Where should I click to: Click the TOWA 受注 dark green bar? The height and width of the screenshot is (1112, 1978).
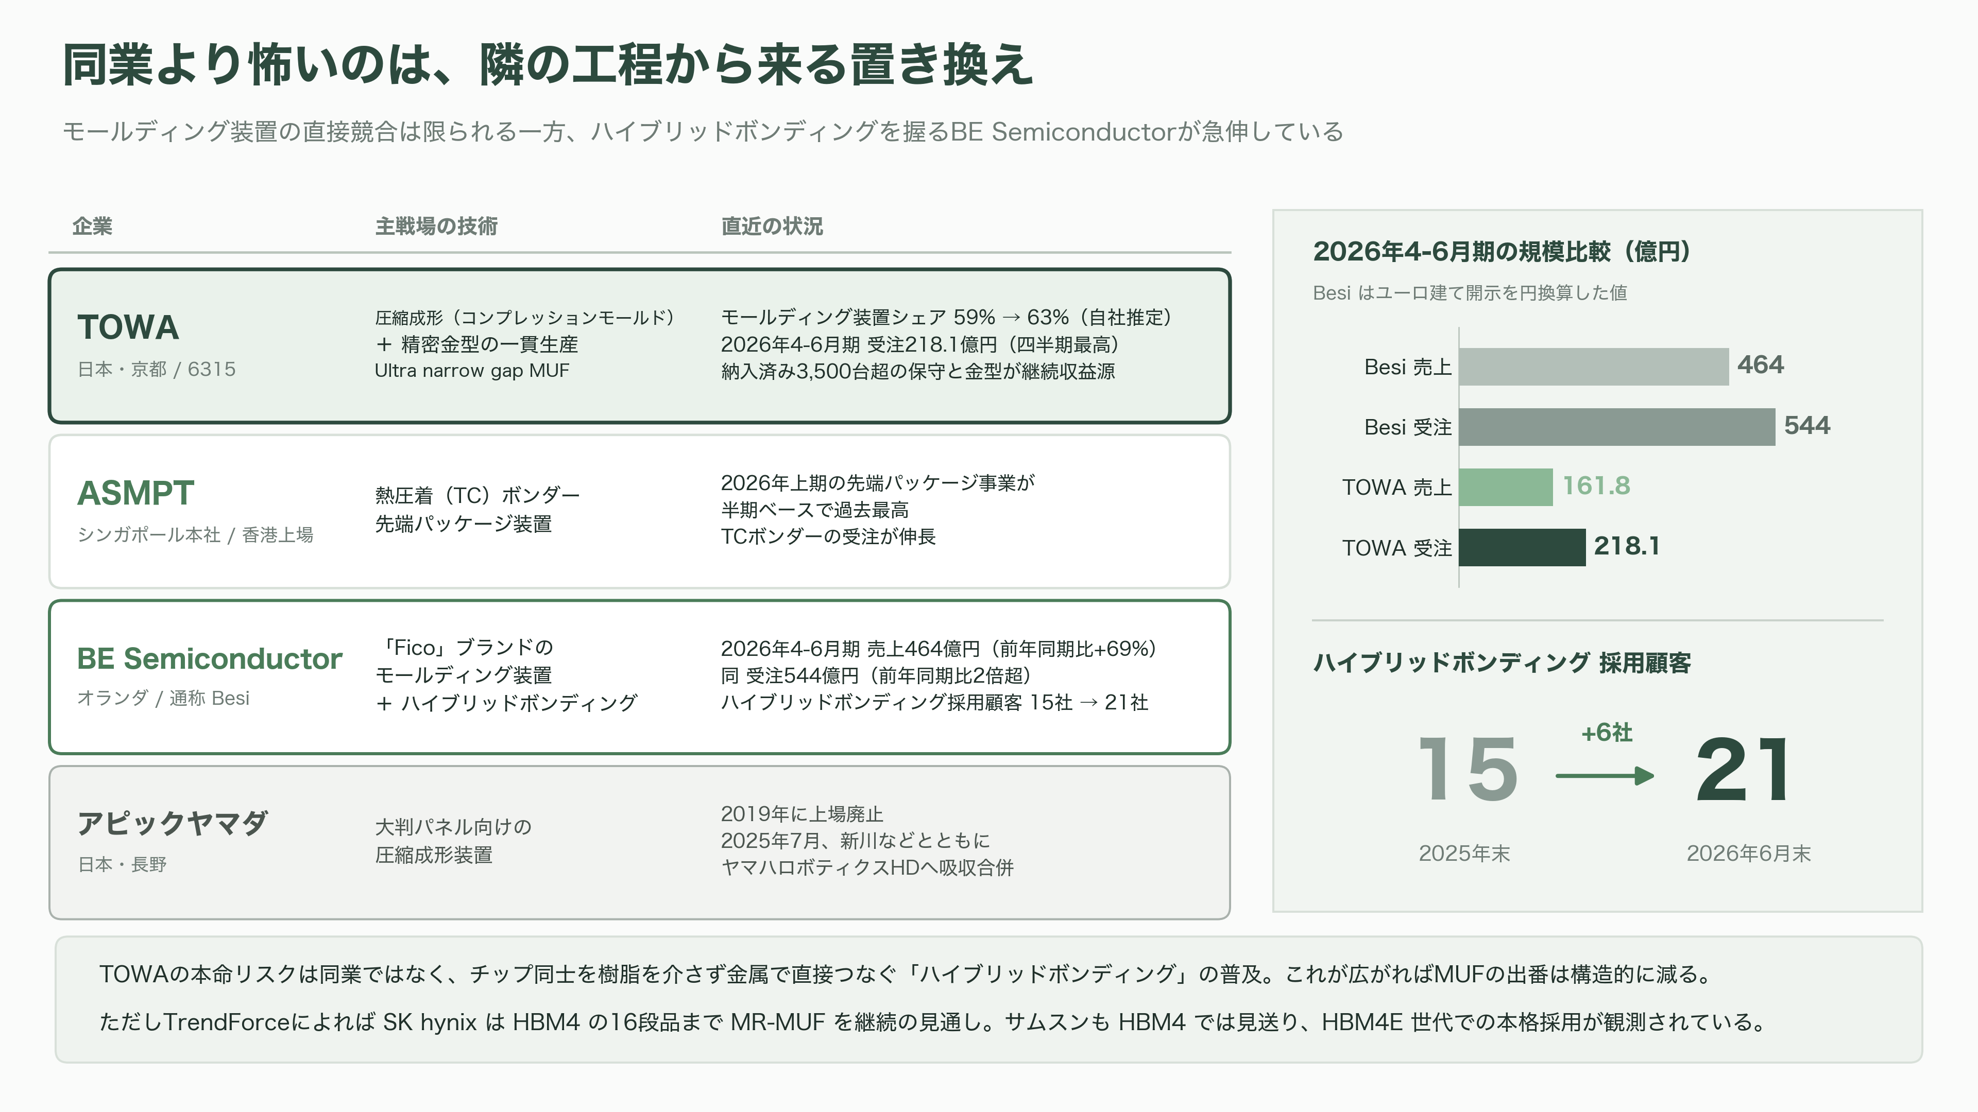point(1523,547)
